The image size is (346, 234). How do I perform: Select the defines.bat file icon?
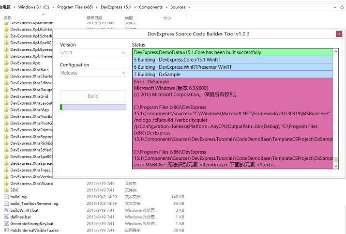6,217
